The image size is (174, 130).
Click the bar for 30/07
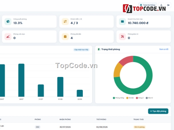point(21,80)
